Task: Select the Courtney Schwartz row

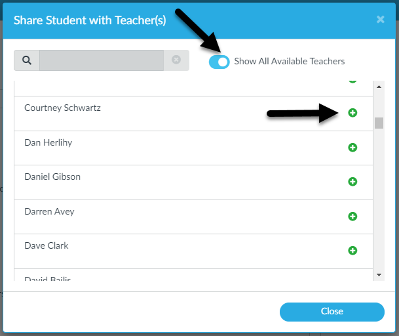Action: (193, 114)
